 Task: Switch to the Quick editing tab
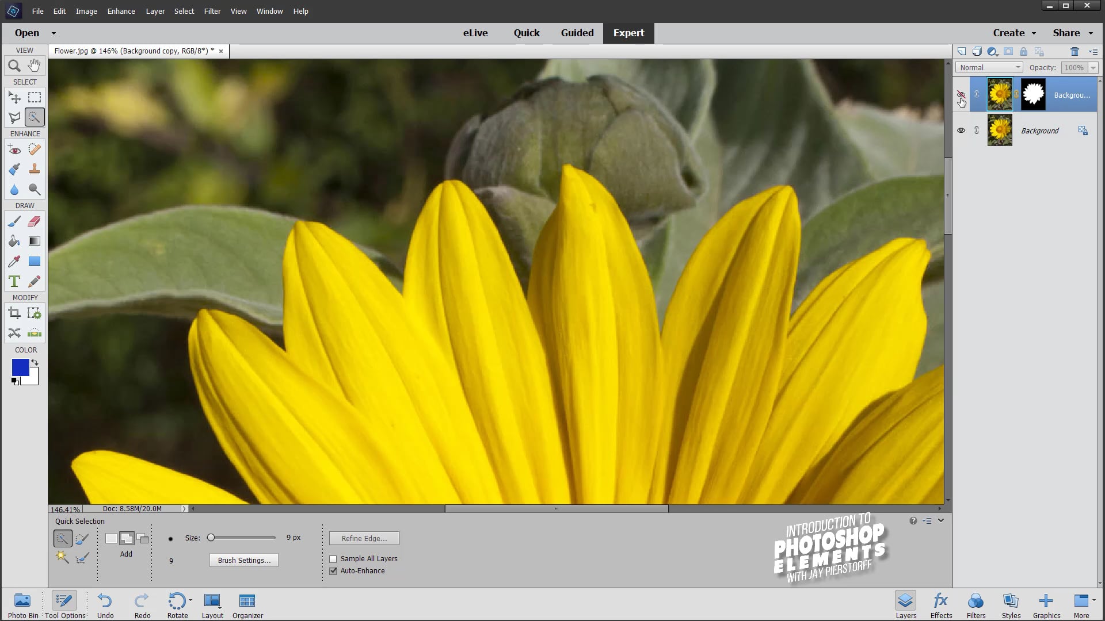coord(527,33)
